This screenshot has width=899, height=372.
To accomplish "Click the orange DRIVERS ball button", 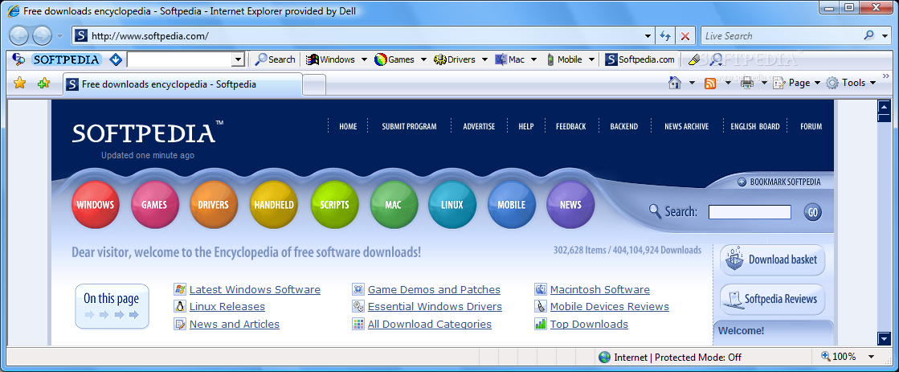I will 214,205.
